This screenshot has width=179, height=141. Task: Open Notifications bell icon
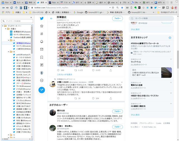(x=42, y=42)
